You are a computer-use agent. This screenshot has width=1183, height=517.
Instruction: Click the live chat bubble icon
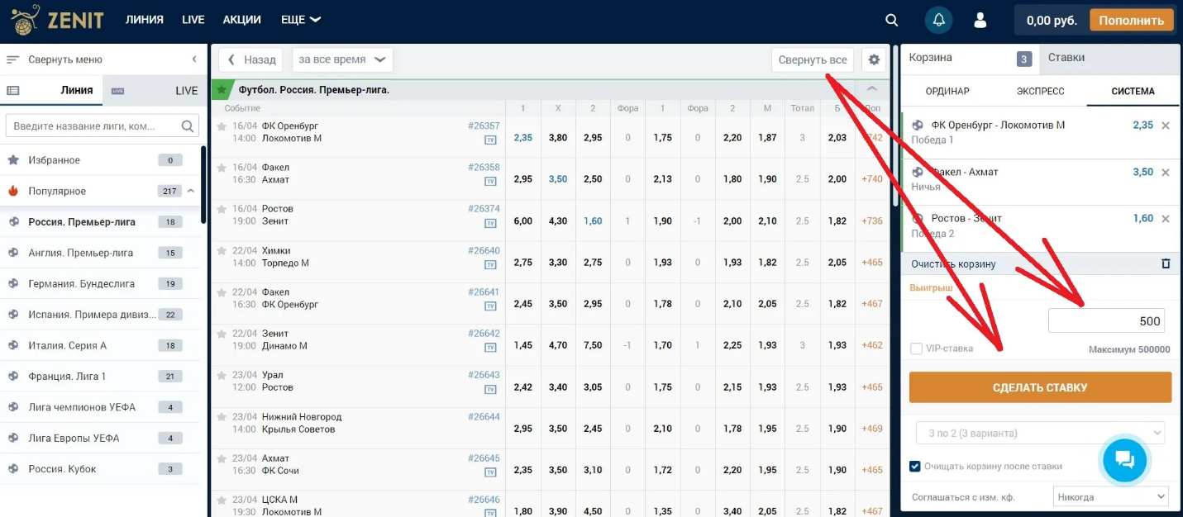[x=1124, y=460]
